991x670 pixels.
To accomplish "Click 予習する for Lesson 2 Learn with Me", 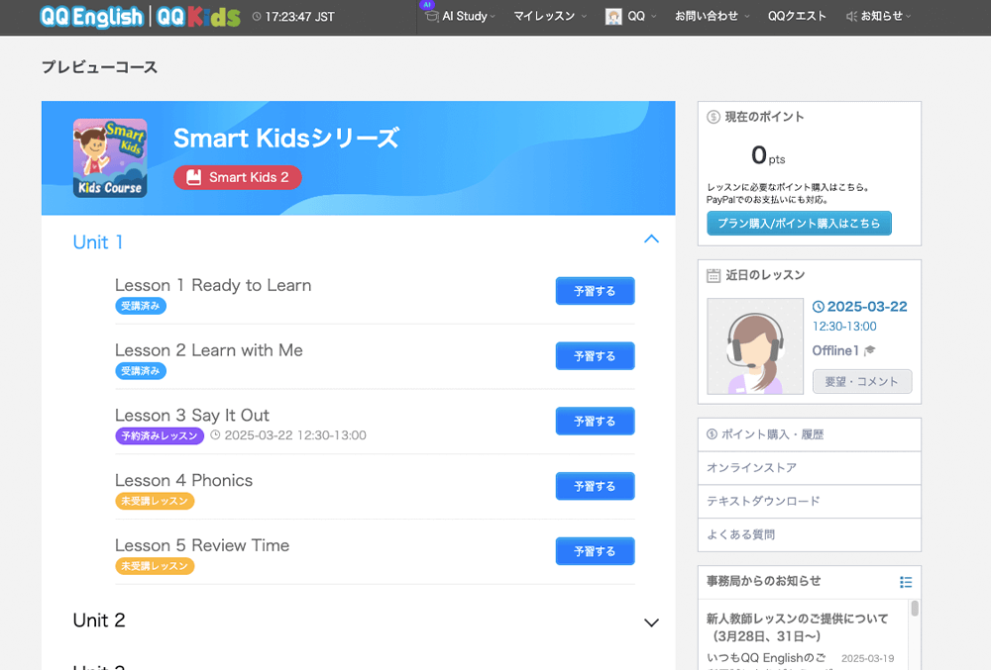I will pyautogui.click(x=595, y=356).
